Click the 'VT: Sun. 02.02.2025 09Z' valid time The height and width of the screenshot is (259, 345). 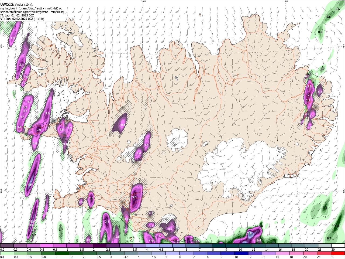[x=17, y=19]
